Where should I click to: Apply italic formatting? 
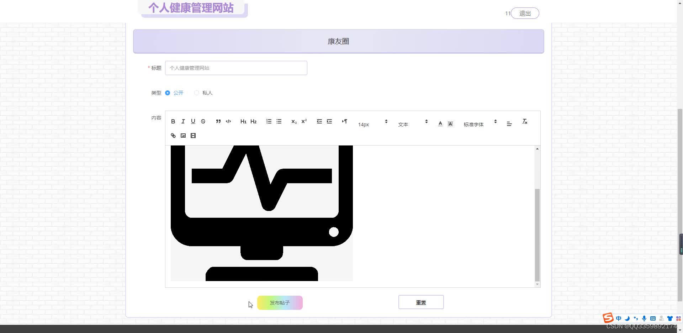[183, 121]
